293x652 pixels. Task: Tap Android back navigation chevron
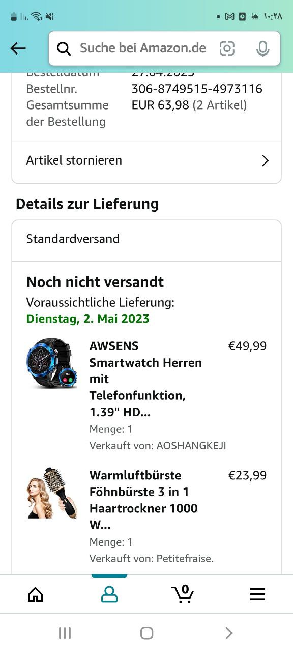(x=229, y=633)
